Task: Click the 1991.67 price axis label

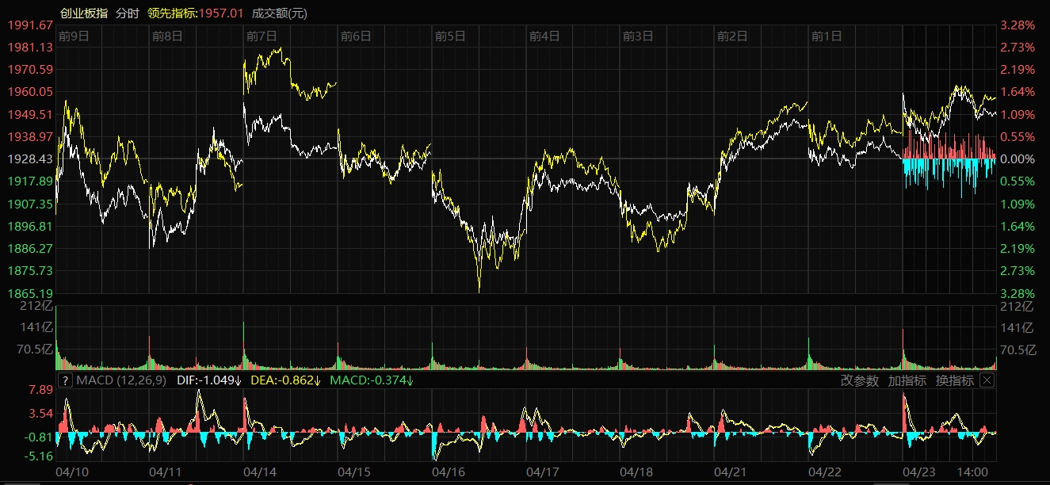Action: [x=29, y=25]
